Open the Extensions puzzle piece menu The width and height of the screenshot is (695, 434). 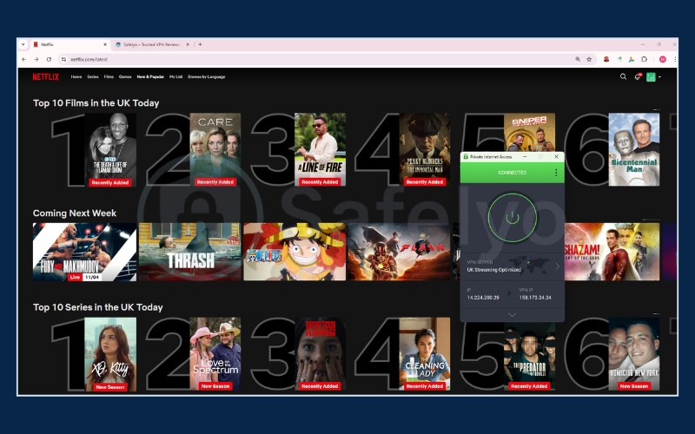pyautogui.click(x=644, y=59)
